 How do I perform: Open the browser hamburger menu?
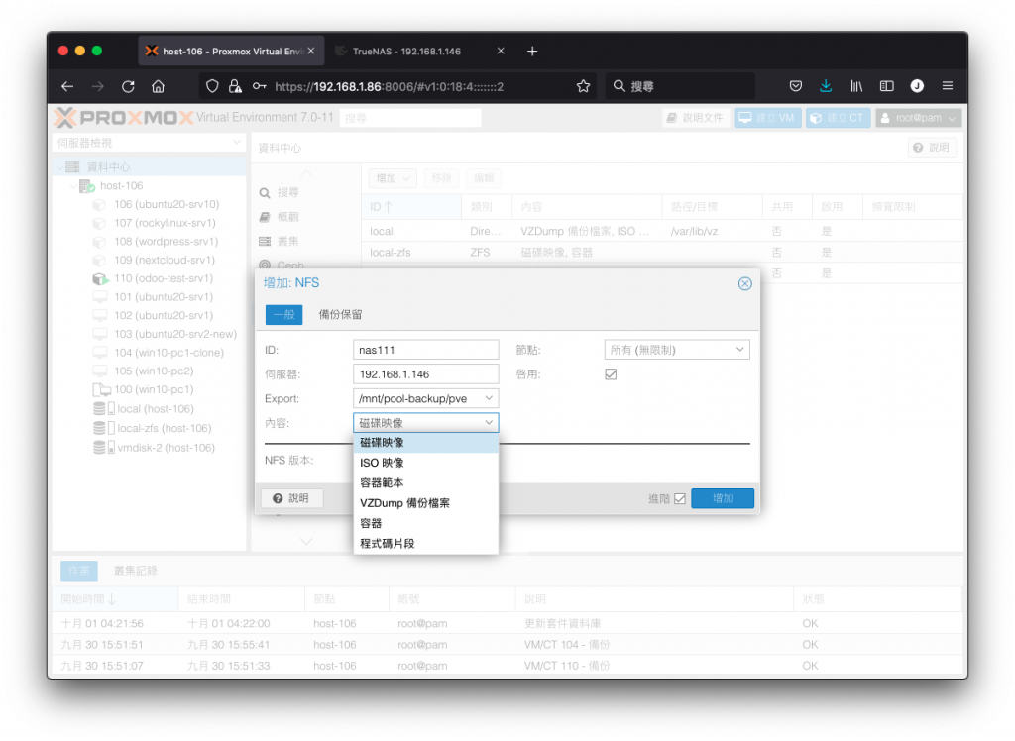(x=948, y=86)
